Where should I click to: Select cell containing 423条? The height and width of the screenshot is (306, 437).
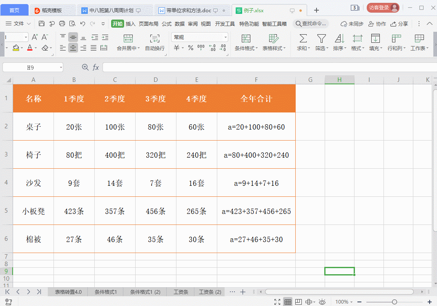[74, 211]
